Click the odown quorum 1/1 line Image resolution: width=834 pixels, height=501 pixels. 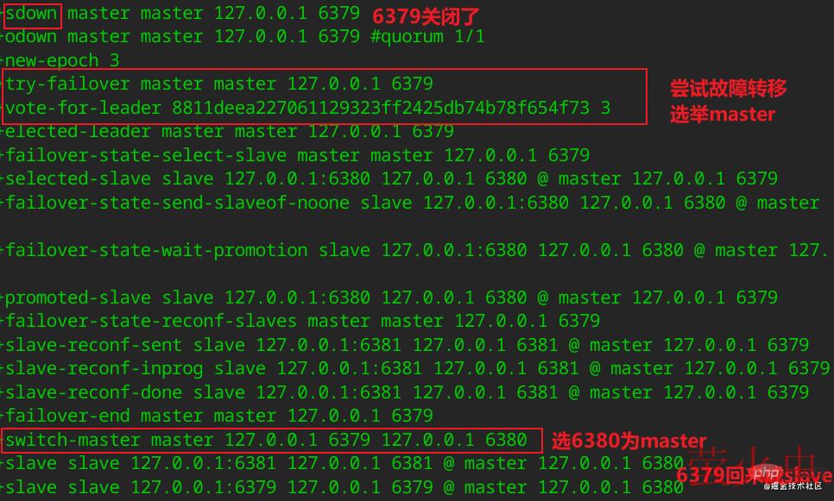pyautogui.click(x=243, y=37)
